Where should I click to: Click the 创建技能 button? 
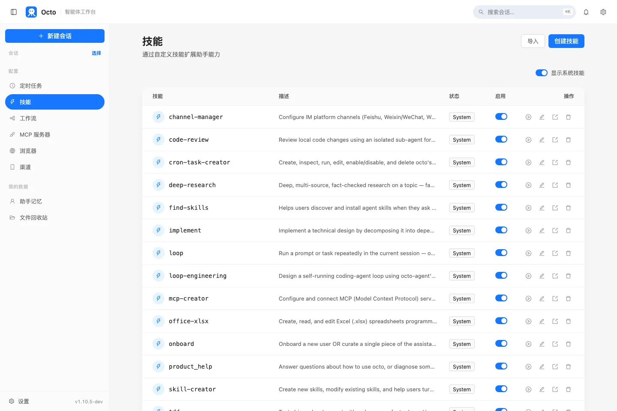click(x=566, y=41)
